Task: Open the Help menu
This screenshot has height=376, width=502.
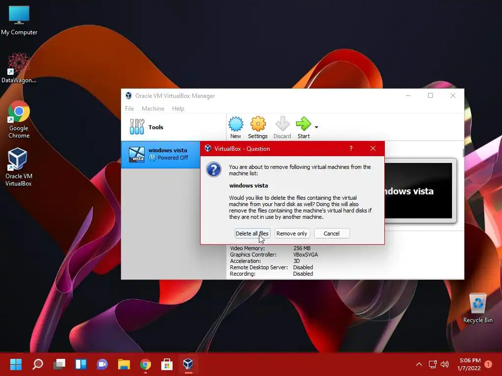Action: (178, 109)
